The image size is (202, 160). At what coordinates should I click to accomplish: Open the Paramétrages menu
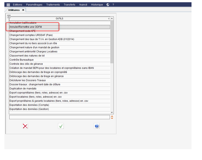(34, 5)
